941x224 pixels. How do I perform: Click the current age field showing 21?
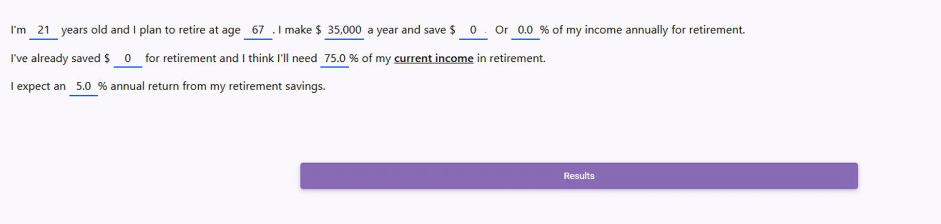[43, 30]
